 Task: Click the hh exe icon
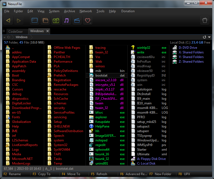tap(91, 131)
